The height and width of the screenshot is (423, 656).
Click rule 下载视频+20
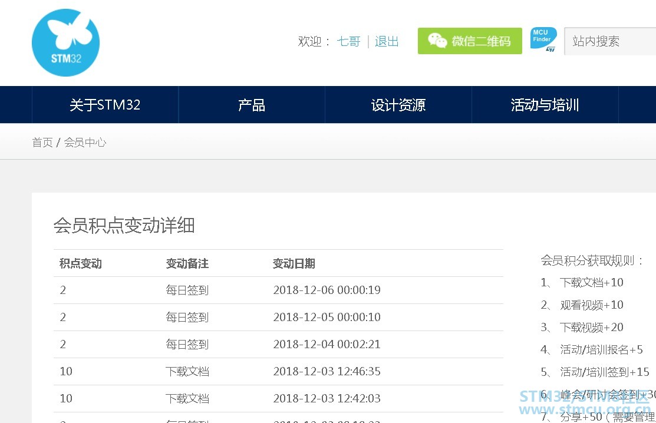point(592,328)
